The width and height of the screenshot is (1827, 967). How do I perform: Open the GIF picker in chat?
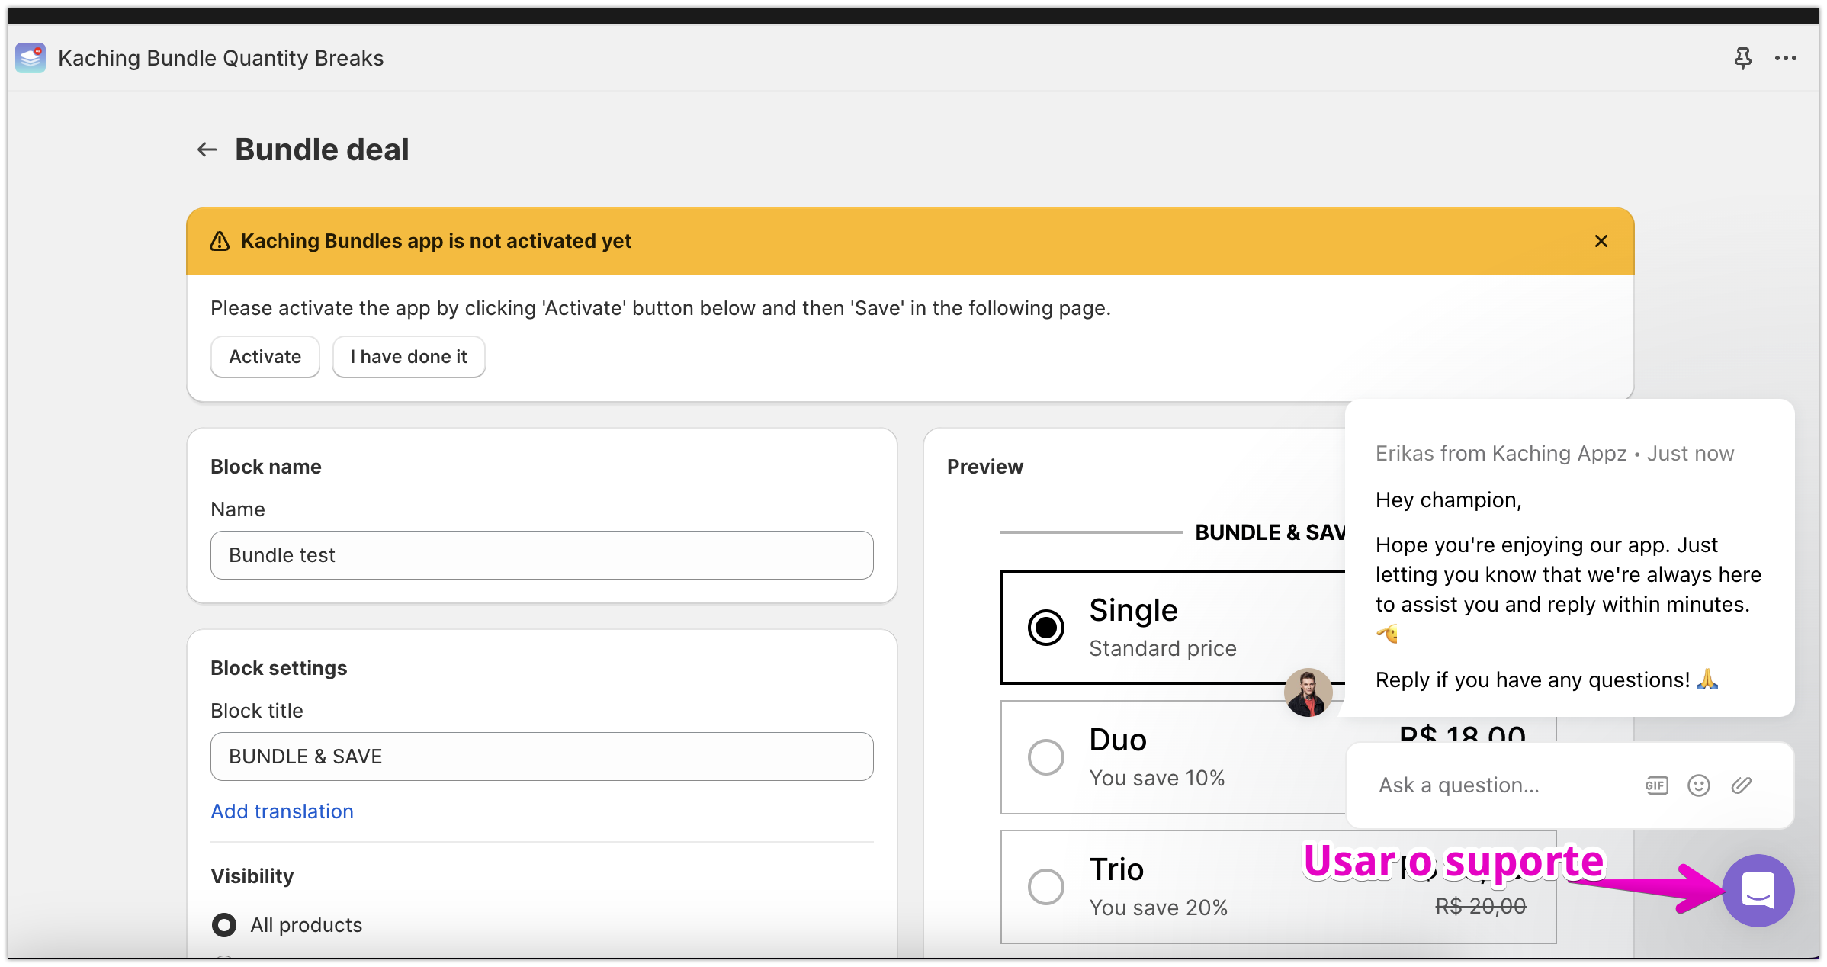pyautogui.click(x=1657, y=785)
